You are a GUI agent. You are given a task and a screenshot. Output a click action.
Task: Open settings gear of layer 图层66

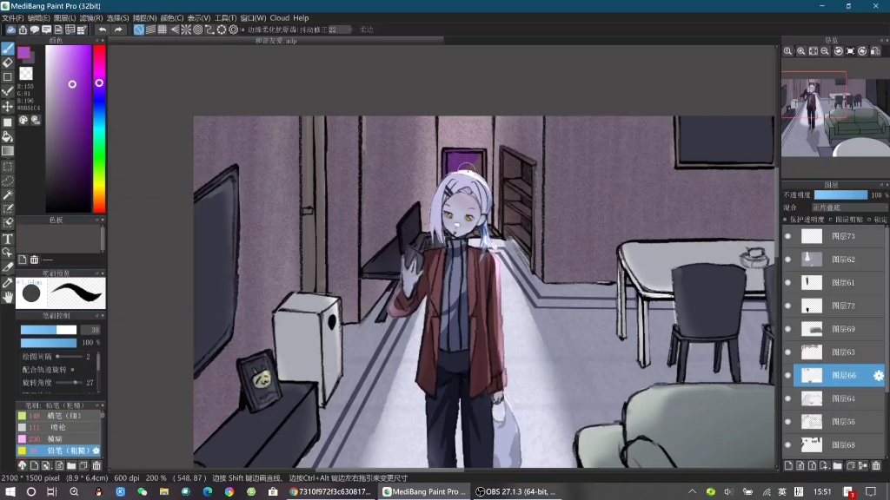tap(879, 376)
